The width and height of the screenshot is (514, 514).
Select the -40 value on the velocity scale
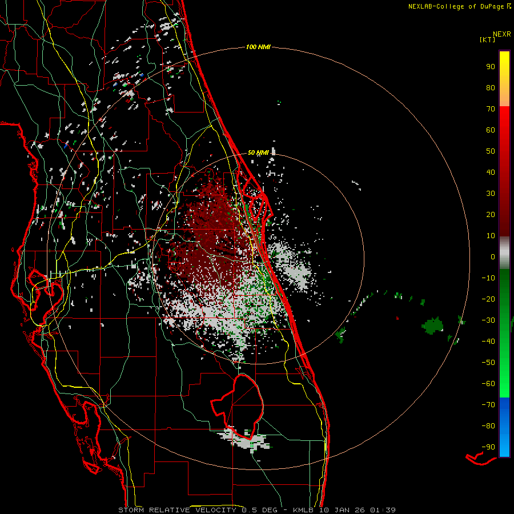click(488, 342)
